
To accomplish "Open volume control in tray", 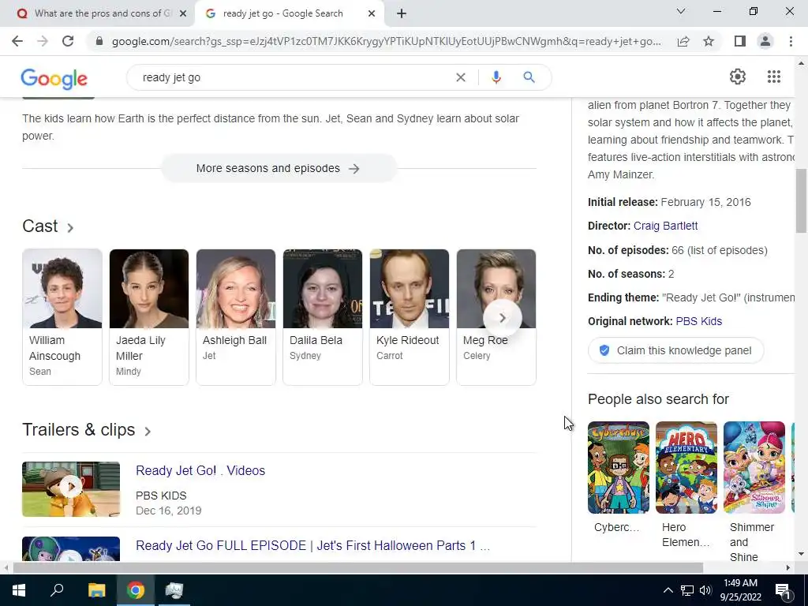I will tap(705, 590).
